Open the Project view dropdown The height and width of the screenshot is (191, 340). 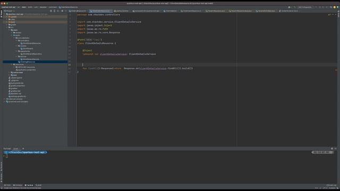(x=10, y=11)
